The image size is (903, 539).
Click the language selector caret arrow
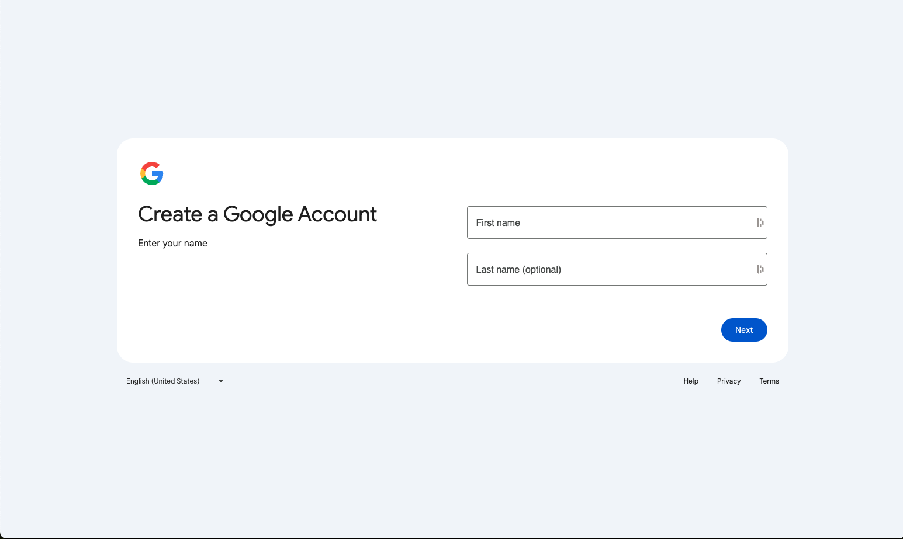[221, 381]
